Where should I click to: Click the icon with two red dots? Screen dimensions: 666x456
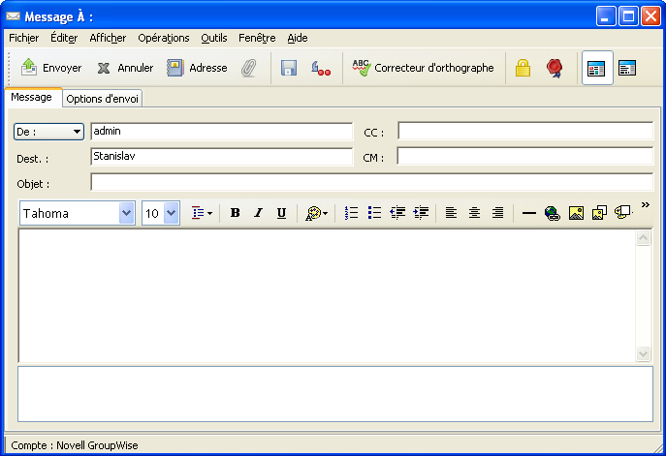[321, 68]
